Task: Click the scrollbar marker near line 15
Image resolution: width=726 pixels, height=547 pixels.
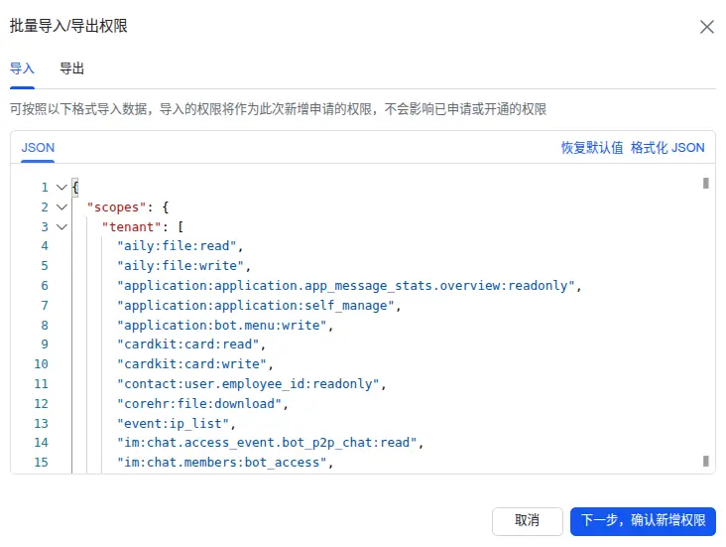Action: click(705, 461)
